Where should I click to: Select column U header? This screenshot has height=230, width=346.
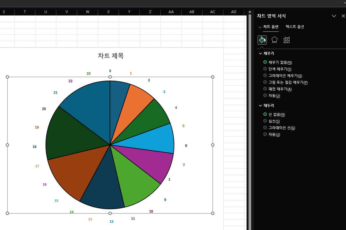[x=46, y=12]
